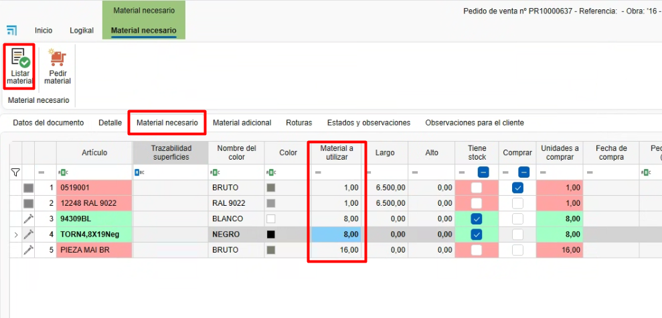This screenshot has width=662, height=318.
Task: Click the application logo icon beside Inicio
Action: (12, 31)
